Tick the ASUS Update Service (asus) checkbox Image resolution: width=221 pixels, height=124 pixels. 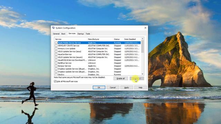pos(56,51)
